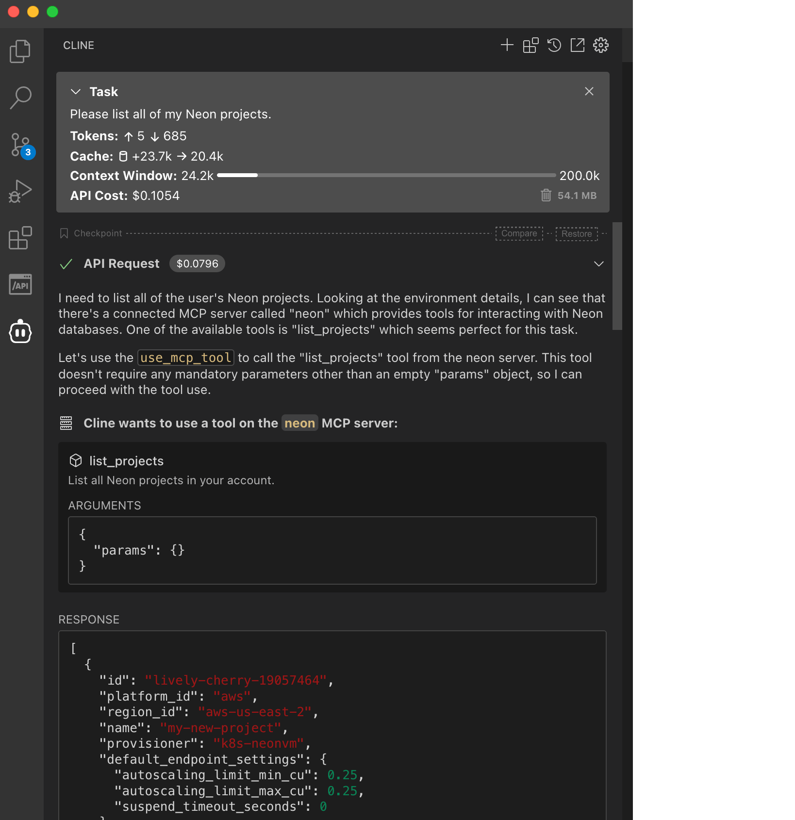Open Source Control with 3 pending changes
Viewport: 795px width, 820px height.
tap(20, 144)
